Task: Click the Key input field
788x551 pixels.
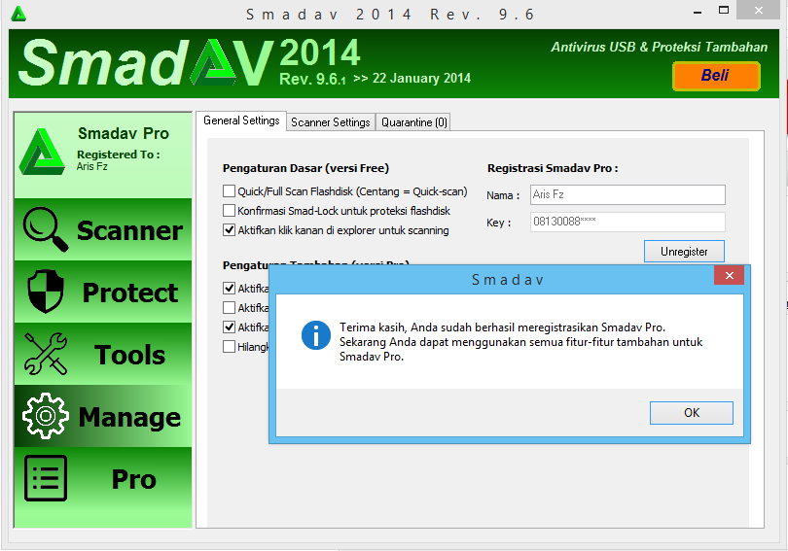Action: tap(627, 222)
